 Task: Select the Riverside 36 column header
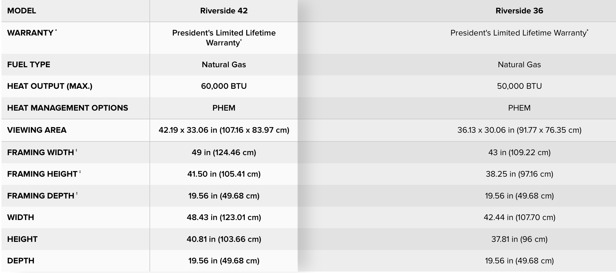point(519,11)
